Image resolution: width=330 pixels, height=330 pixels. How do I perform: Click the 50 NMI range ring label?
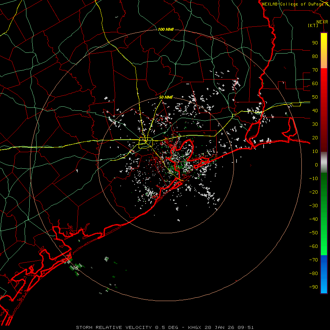pos(166,97)
